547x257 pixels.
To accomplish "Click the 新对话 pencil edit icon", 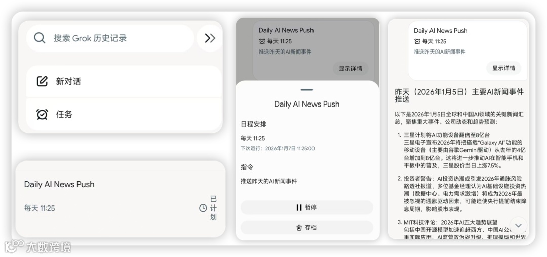I will coord(42,81).
